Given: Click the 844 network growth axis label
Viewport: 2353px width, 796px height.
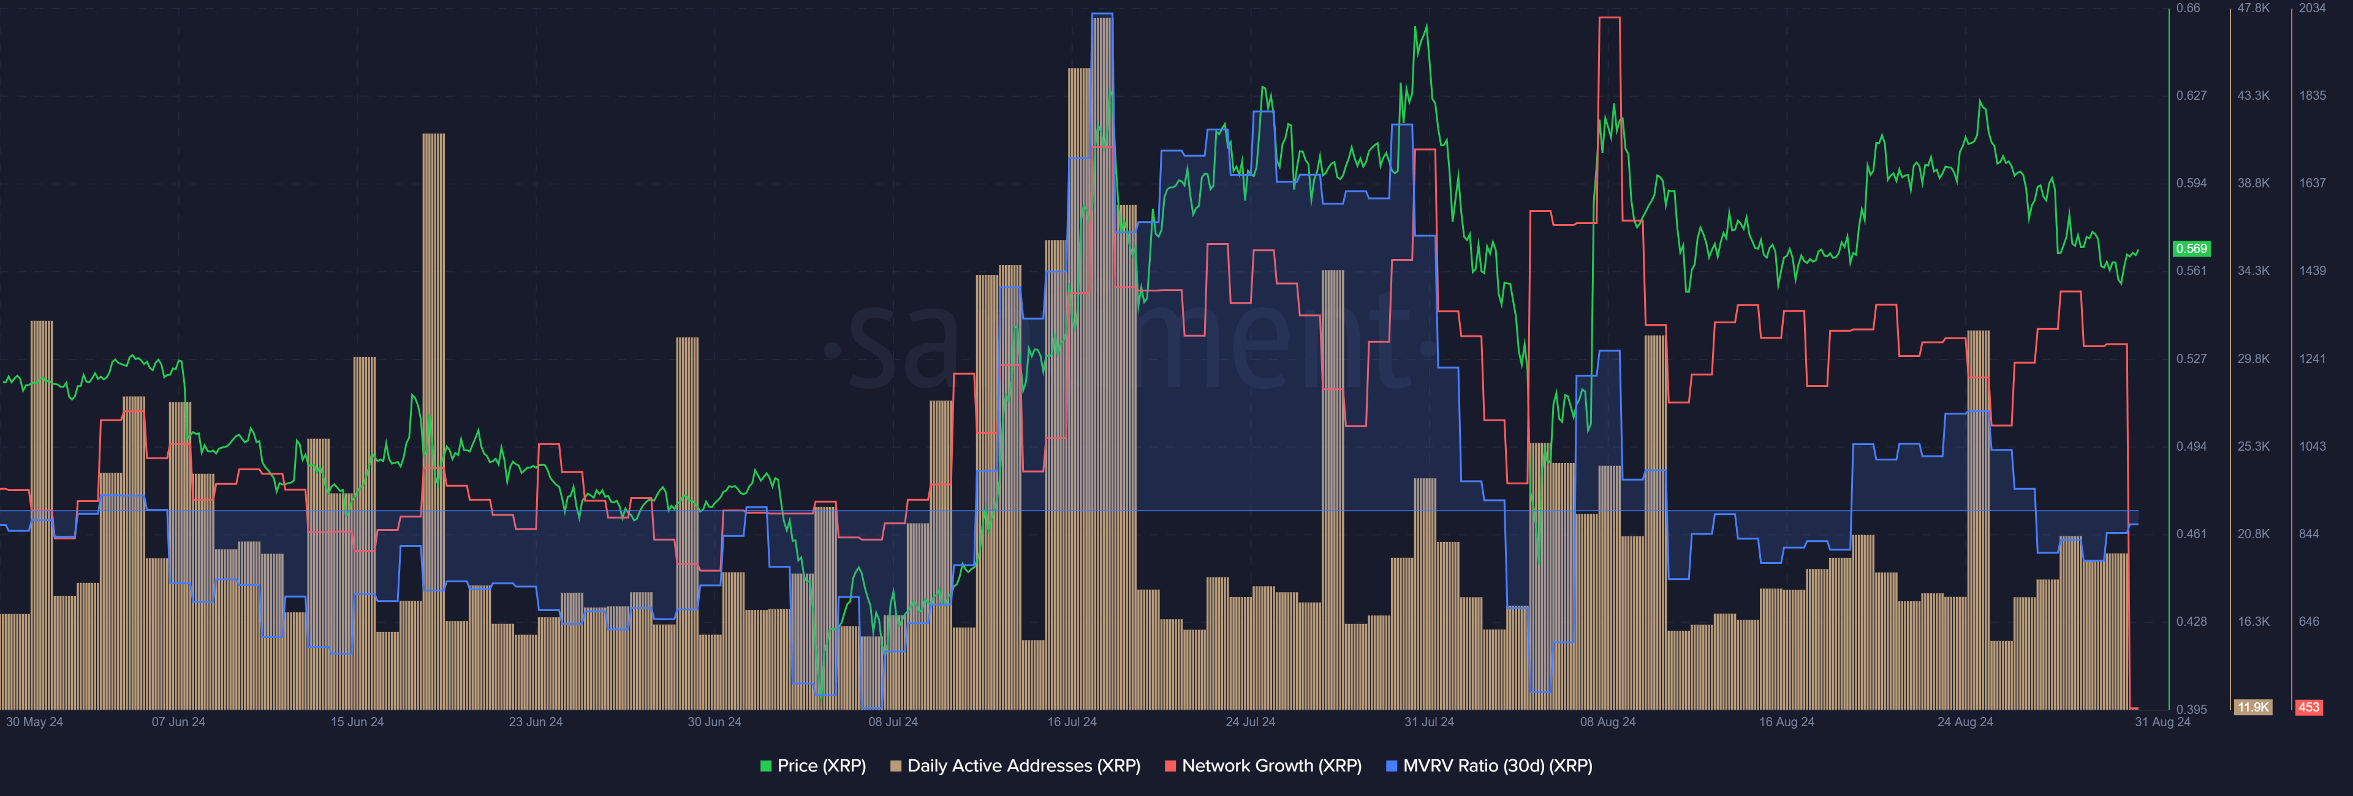Looking at the screenshot, I should point(2308,534).
